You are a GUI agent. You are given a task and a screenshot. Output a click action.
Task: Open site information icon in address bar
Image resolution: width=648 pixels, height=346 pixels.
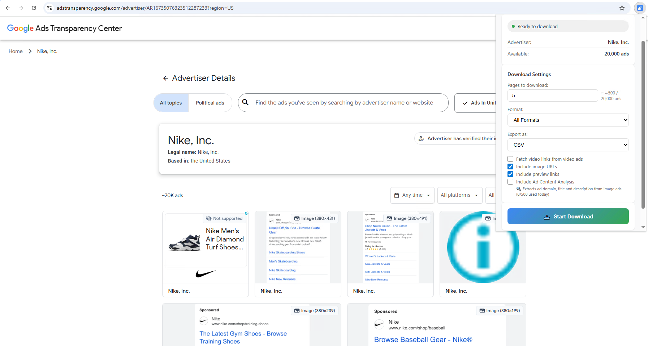(x=49, y=8)
